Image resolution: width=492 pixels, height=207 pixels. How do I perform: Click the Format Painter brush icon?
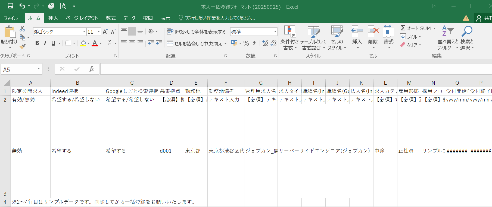point(23,46)
